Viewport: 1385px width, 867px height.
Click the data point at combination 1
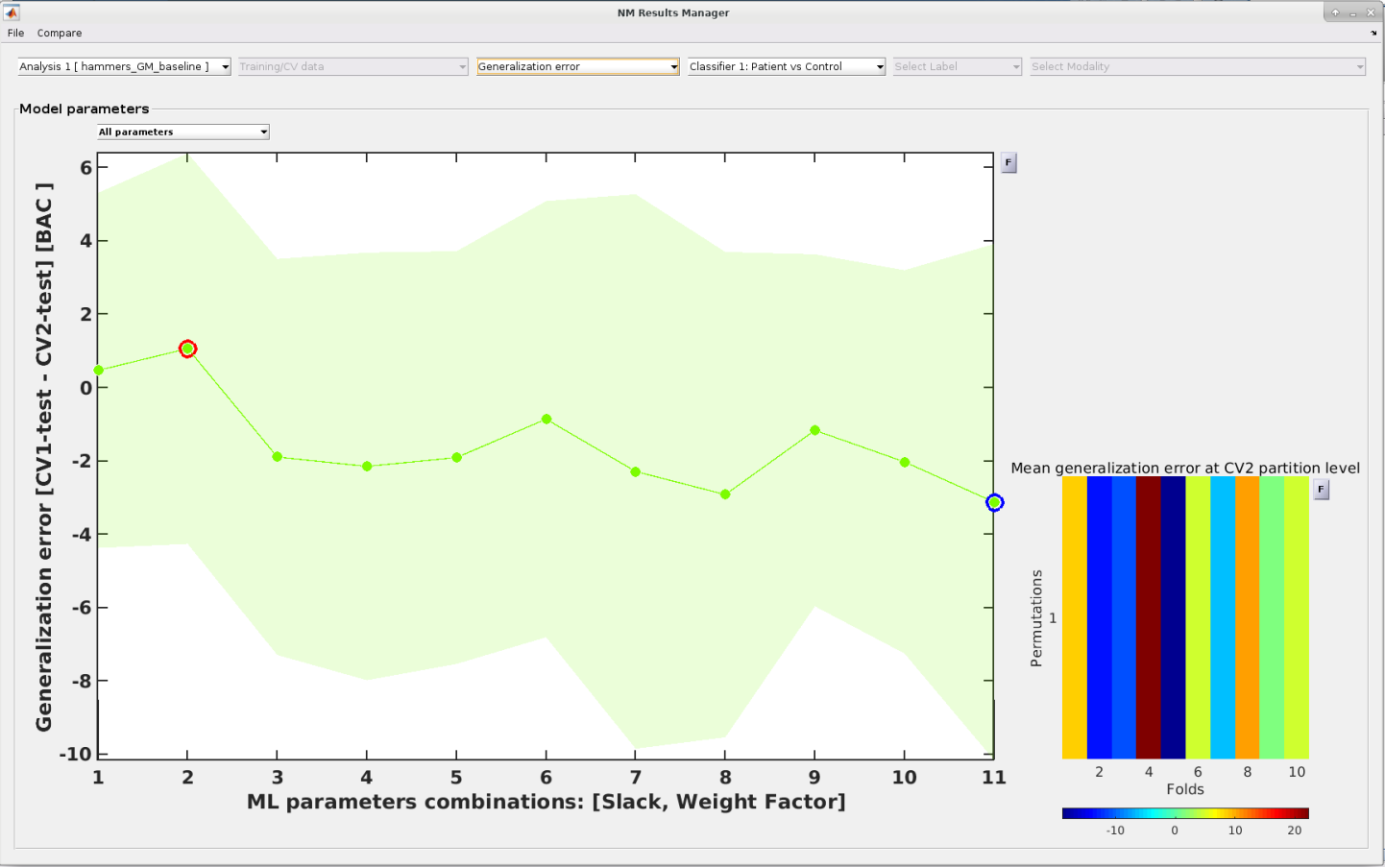[x=98, y=370]
